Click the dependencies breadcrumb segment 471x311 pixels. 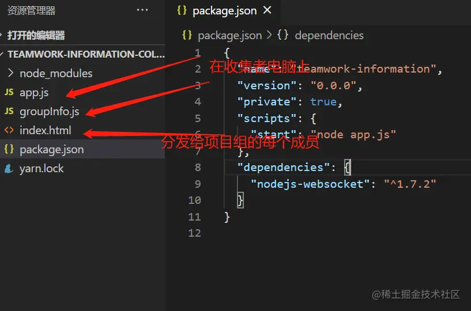click(x=329, y=36)
